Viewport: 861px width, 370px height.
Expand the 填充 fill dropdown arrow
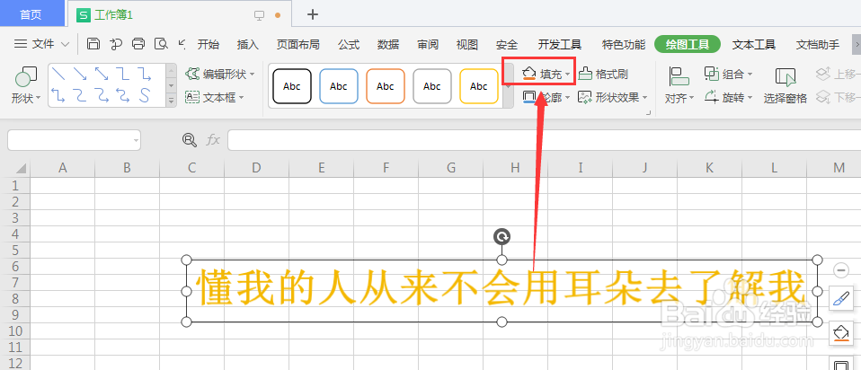coord(568,75)
